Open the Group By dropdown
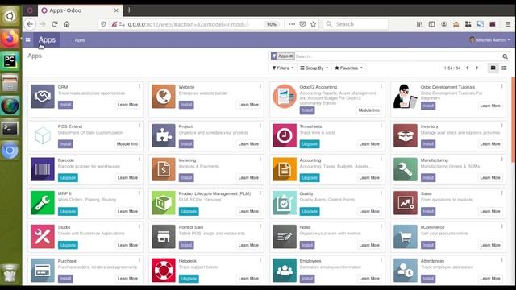The height and width of the screenshot is (290, 516). pos(314,68)
